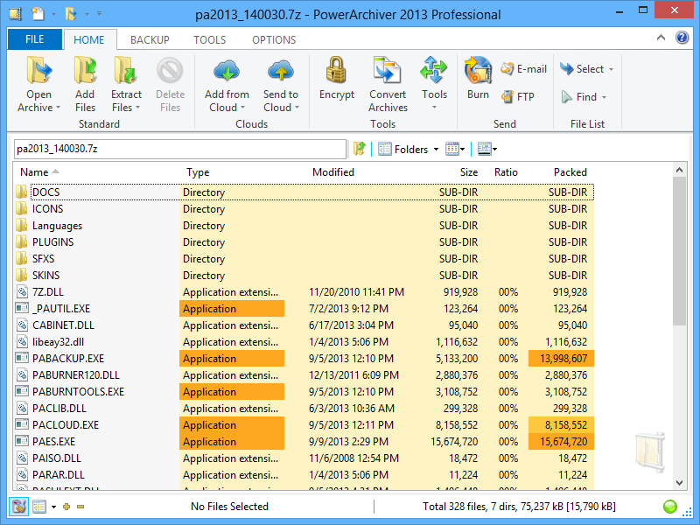
Task: Sort list by the Modified column header
Action: click(x=333, y=172)
